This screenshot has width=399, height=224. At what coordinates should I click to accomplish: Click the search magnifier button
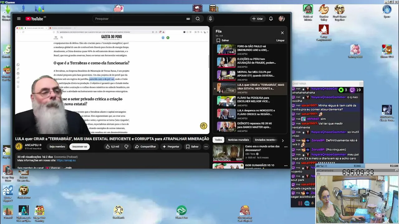point(198,19)
